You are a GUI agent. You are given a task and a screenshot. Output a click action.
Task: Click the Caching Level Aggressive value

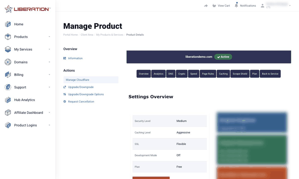click(183, 132)
